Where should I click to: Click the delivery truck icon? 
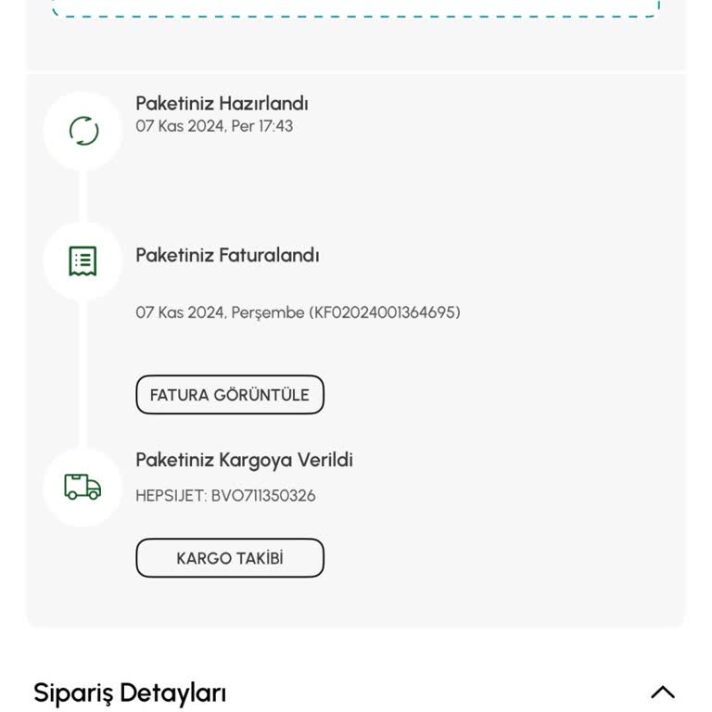pos(83,487)
